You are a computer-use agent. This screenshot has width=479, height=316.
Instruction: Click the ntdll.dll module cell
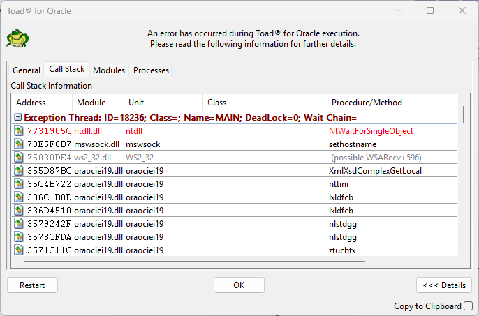[88, 131]
